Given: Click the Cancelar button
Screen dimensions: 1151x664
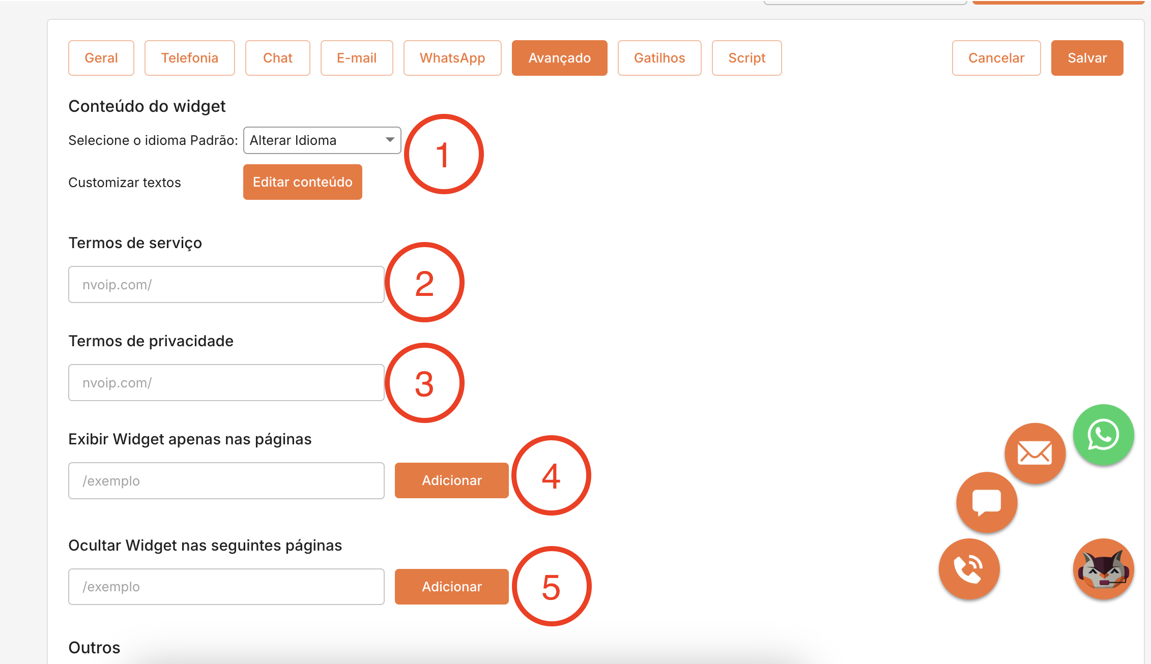Looking at the screenshot, I should [996, 58].
